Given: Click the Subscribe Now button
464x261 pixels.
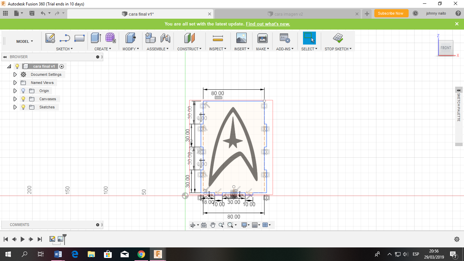Looking at the screenshot, I should coord(391,13).
